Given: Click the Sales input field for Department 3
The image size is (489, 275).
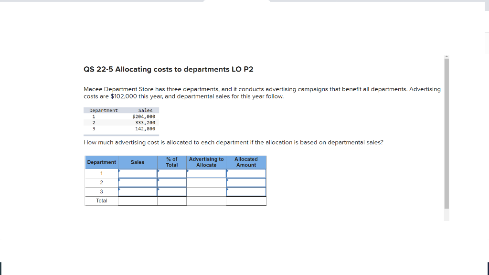Looking at the screenshot, I should (x=138, y=191).
